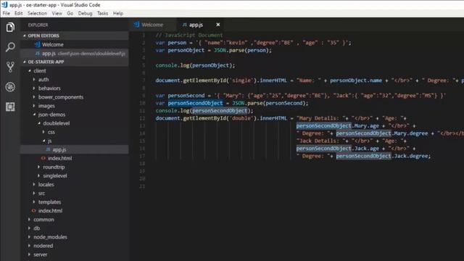
Task: Click the Explorer panel title
Action: 38,25
